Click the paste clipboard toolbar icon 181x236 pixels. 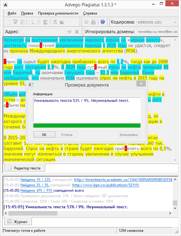coord(46,22)
